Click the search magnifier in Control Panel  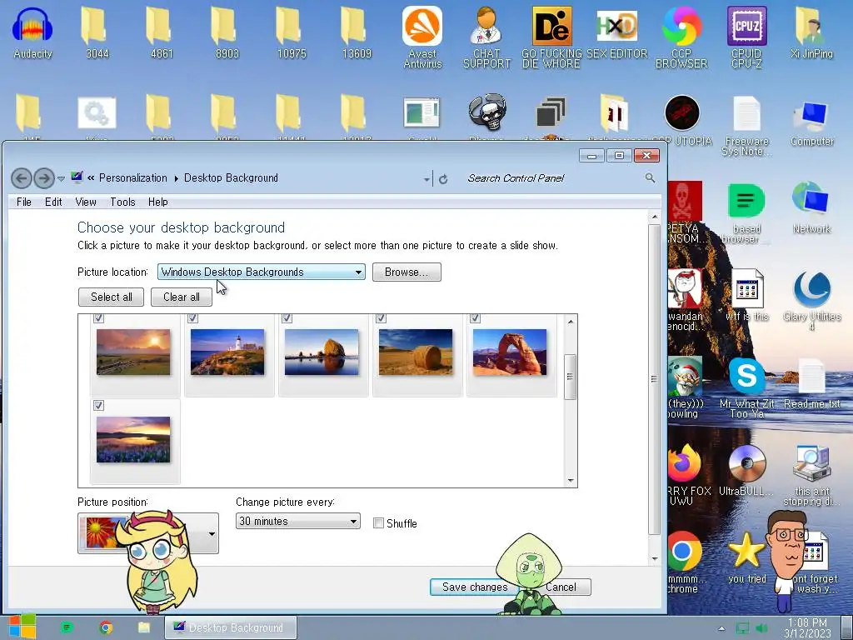click(650, 178)
